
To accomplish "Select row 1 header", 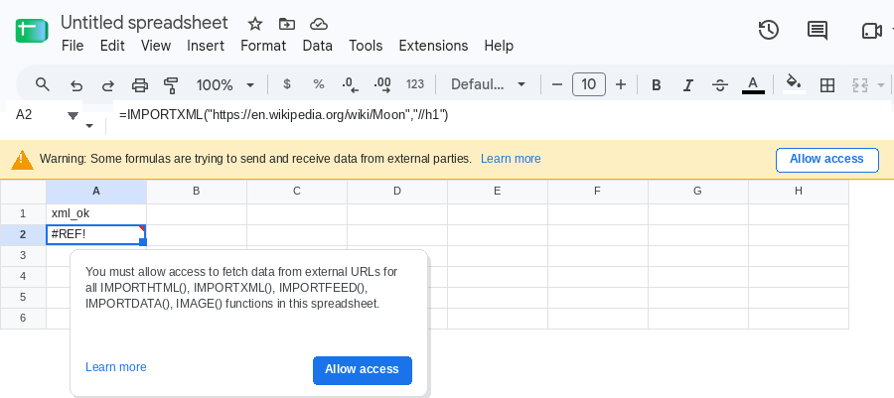I will click(x=23, y=214).
